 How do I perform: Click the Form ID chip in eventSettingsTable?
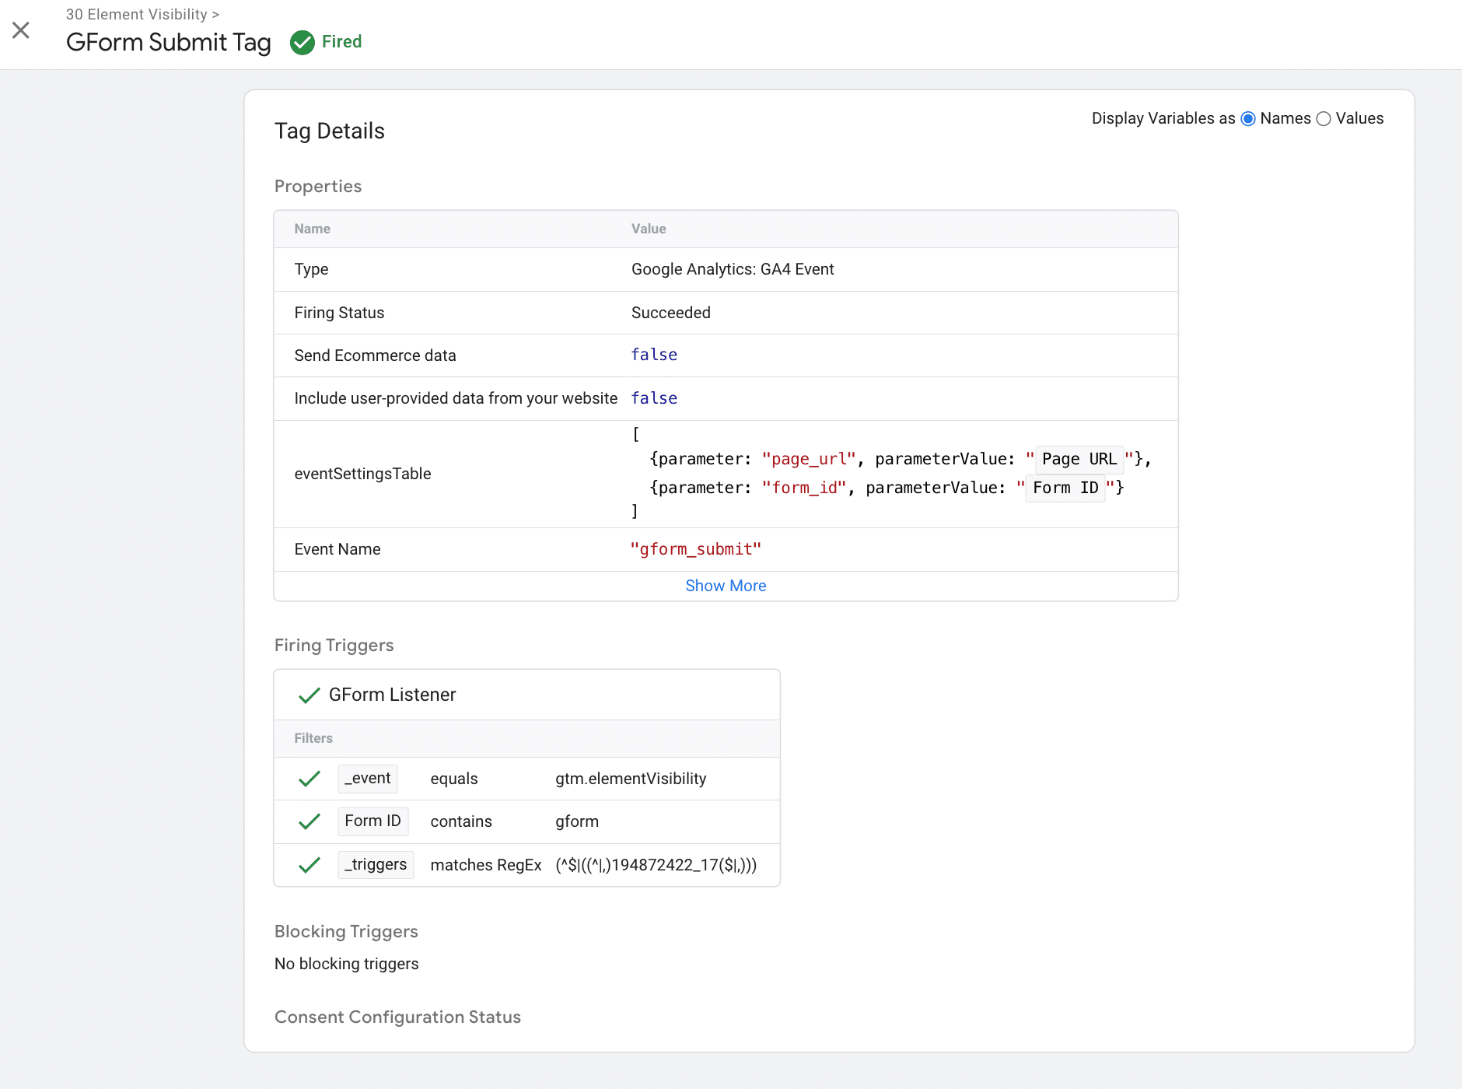(x=1065, y=488)
